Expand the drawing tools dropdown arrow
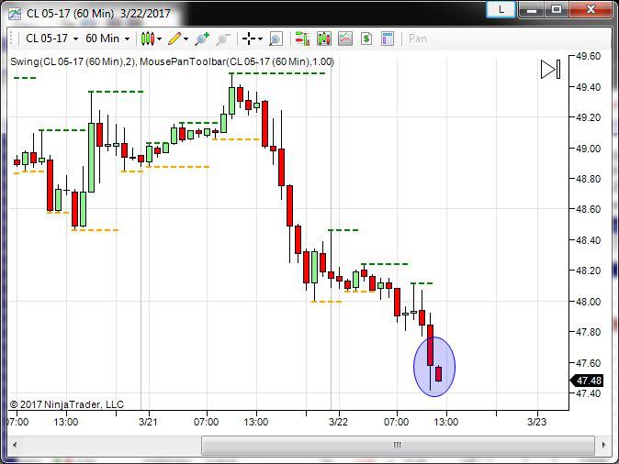Screen dimensions: 619x464 186,39
